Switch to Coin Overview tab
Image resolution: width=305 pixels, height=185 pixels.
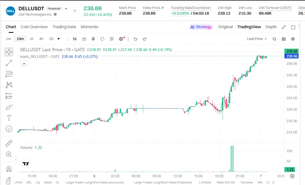[34, 27]
